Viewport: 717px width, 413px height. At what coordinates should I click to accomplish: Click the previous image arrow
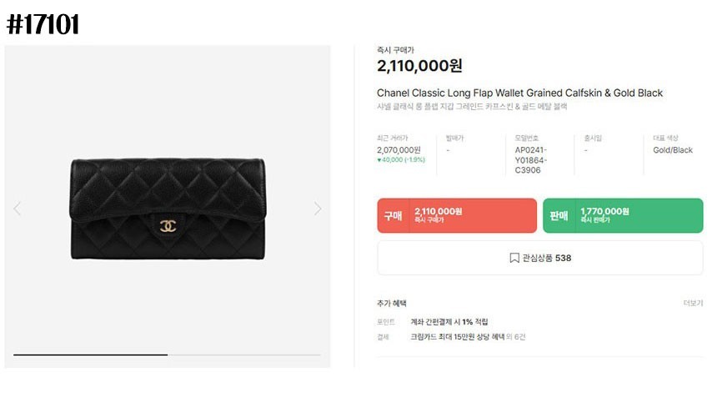(18, 209)
